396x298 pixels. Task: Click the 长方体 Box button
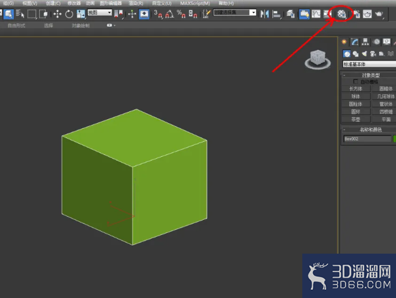pyautogui.click(x=355, y=89)
